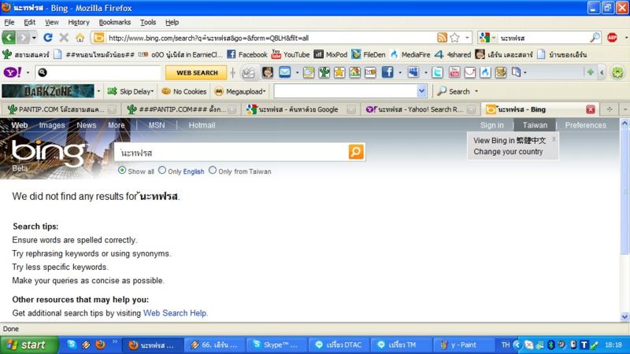
Task: Open Yahoo Mail envelope icon in toolbar
Action: click(285, 72)
